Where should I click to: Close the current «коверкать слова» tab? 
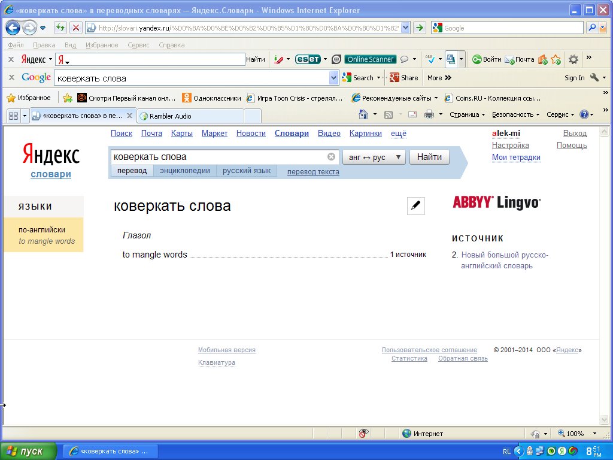click(x=129, y=116)
